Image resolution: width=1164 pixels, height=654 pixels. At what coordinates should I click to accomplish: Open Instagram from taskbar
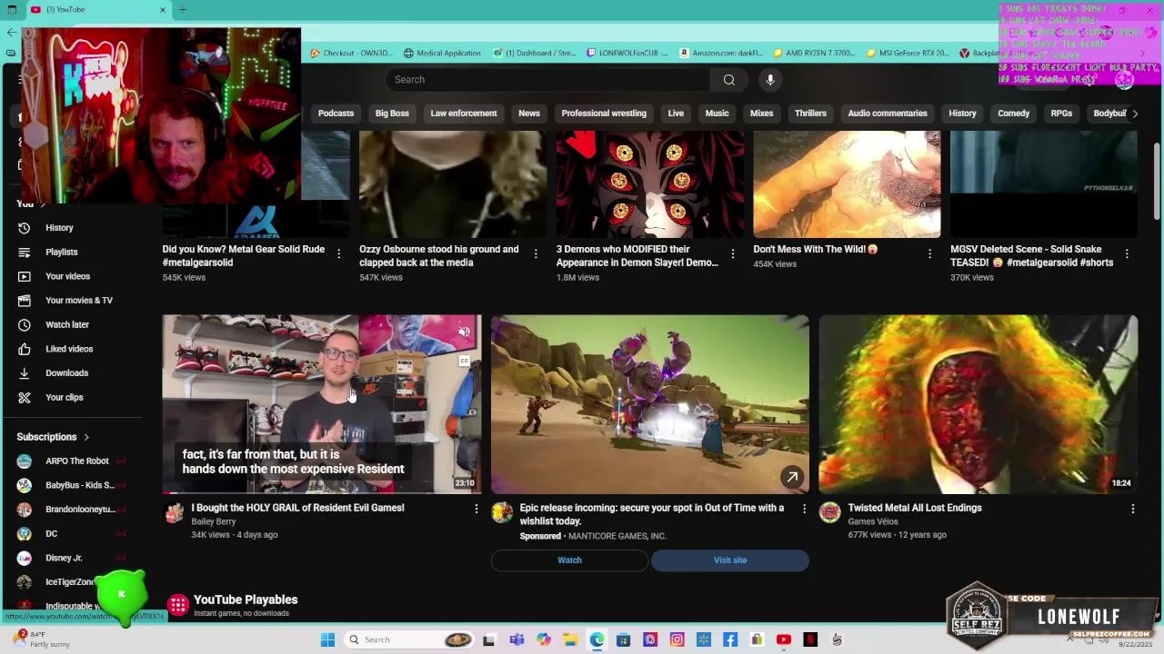(677, 639)
